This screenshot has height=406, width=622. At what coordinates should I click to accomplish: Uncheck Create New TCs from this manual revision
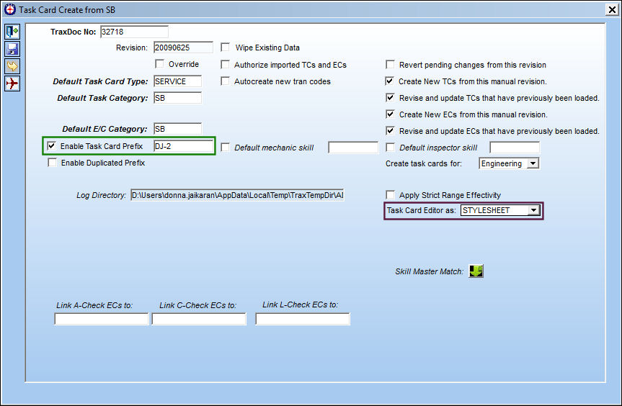tap(390, 81)
